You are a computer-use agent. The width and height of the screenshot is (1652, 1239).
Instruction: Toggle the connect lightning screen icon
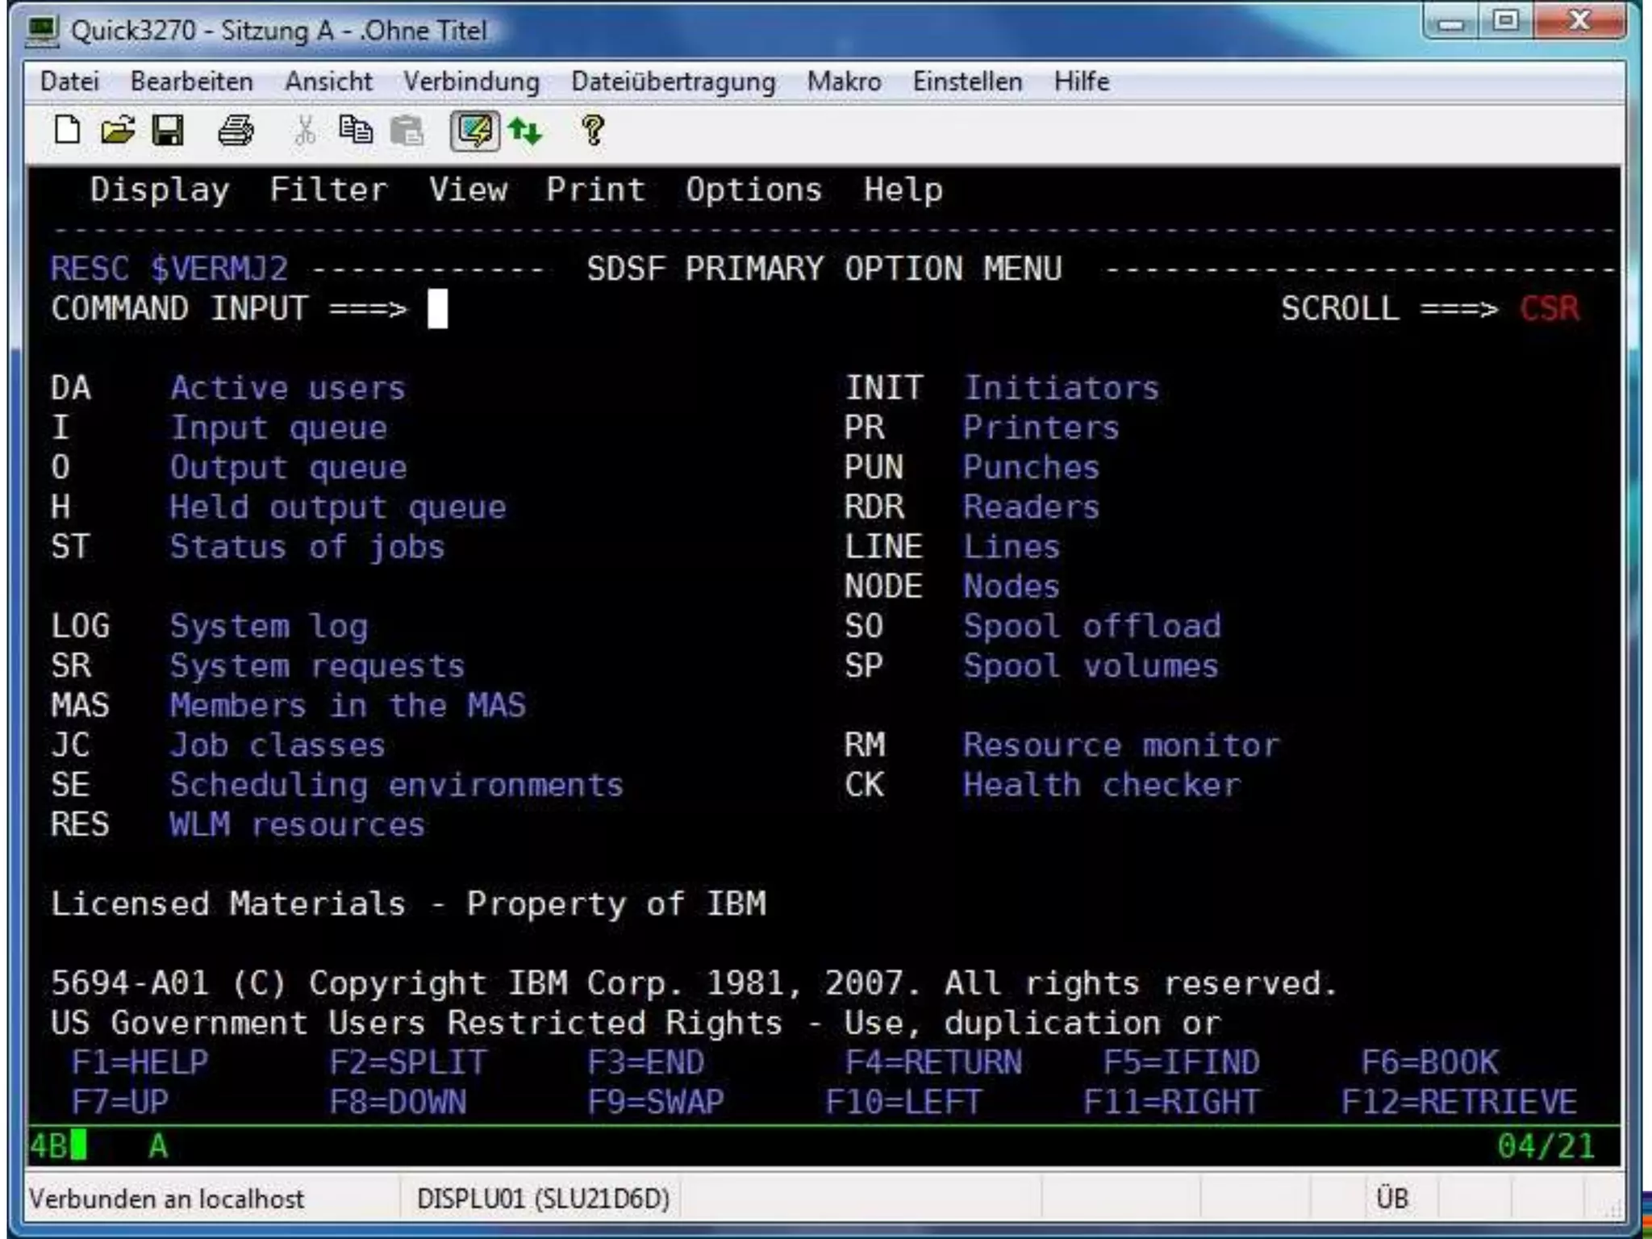[x=474, y=131]
